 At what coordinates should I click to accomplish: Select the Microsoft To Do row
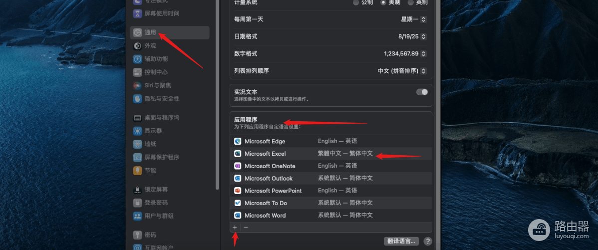[x=330, y=203]
